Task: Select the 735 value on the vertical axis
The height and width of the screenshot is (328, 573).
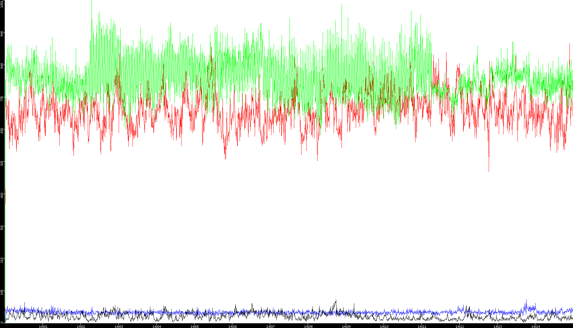Action: pos(2,98)
